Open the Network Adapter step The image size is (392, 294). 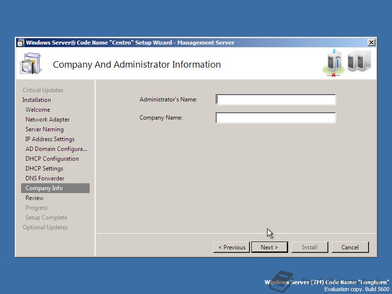point(46,119)
